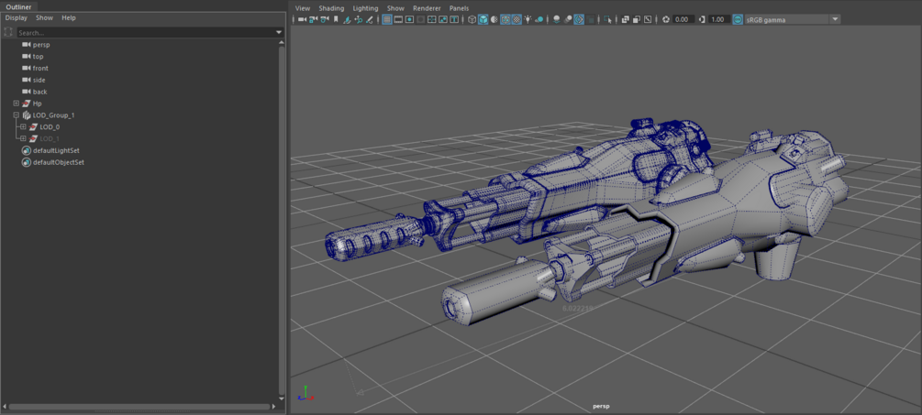Toggle the Gate Mask display
The height and width of the screenshot is (415, 922).
point(420,19)
